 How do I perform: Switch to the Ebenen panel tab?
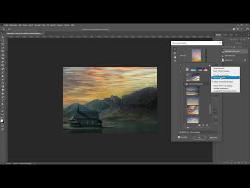(x=218, y=35)
